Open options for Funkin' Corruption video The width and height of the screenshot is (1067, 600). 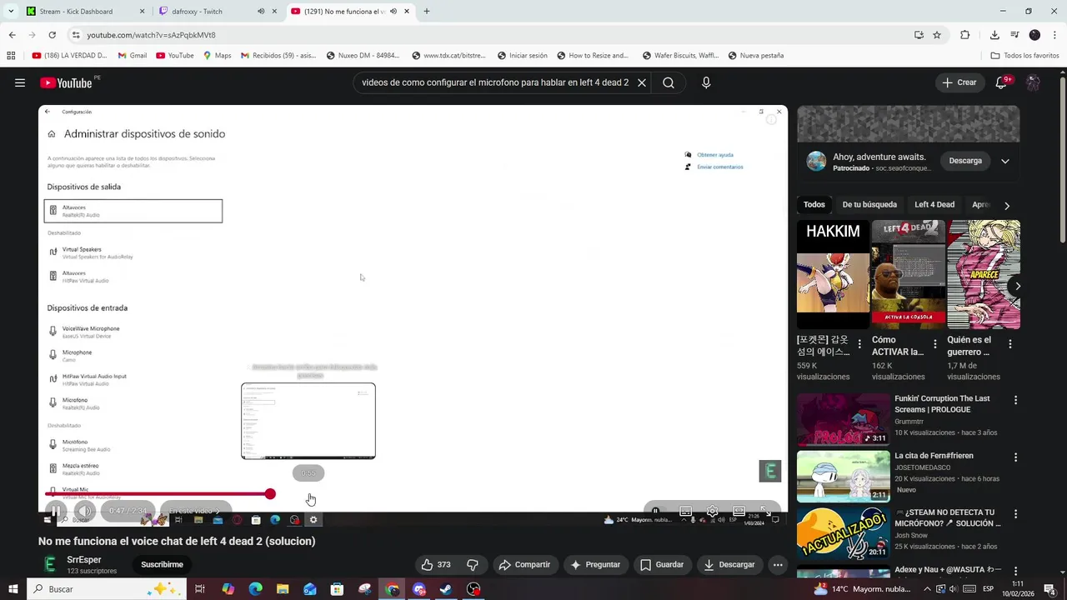1015,400
